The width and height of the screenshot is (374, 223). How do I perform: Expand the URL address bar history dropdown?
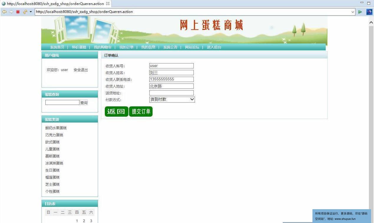353,12
